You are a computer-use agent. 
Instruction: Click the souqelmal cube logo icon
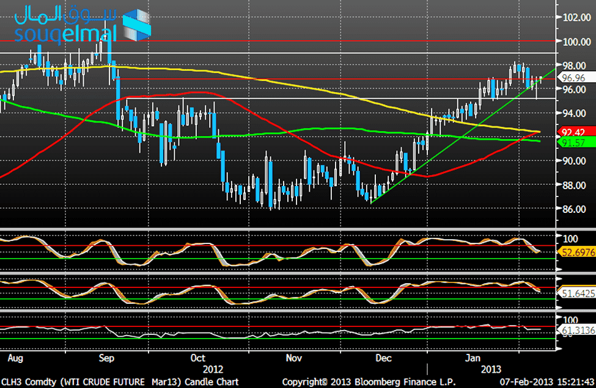coord(136,25)
